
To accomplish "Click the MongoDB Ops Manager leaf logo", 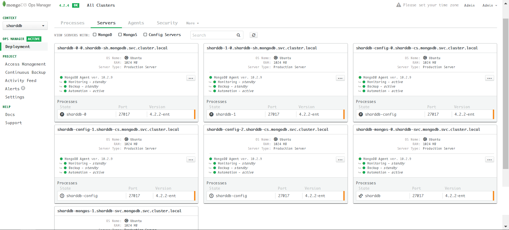I will click(x=4, y=4).
